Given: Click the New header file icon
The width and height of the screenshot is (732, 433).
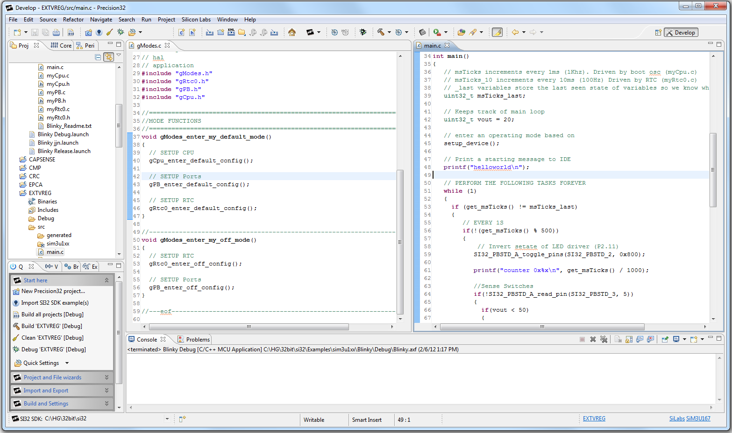Looking at the screenshot, I should (192, 32).
